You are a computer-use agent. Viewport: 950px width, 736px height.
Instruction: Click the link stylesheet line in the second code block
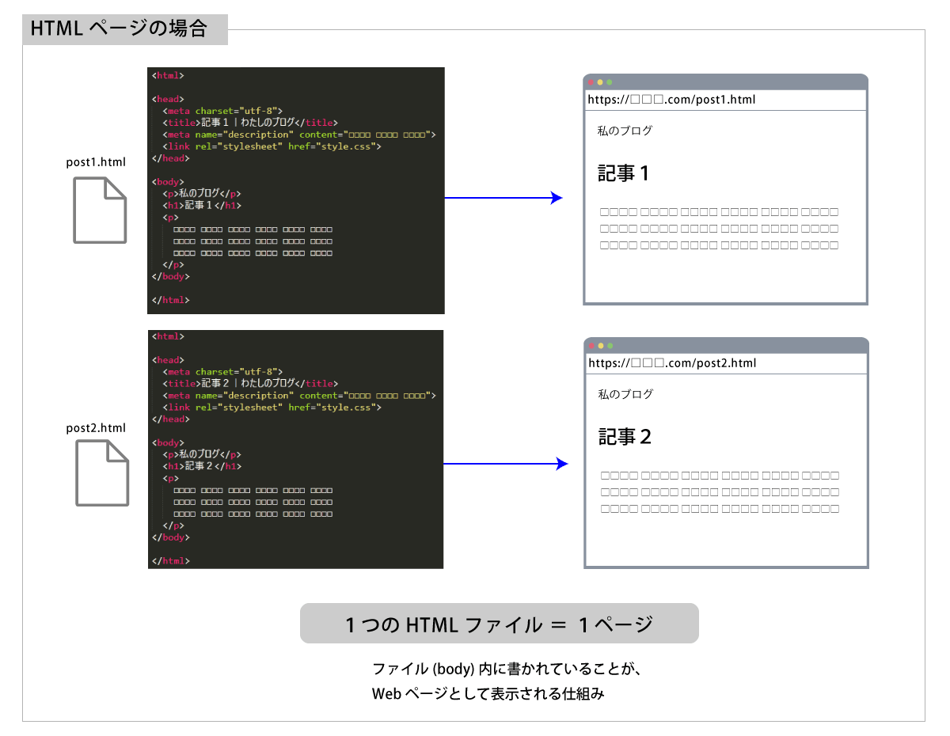click(x=272, y=407)
